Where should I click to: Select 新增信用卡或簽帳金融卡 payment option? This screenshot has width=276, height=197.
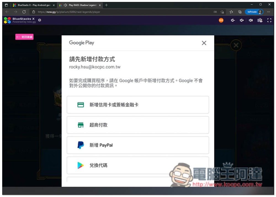138,105
